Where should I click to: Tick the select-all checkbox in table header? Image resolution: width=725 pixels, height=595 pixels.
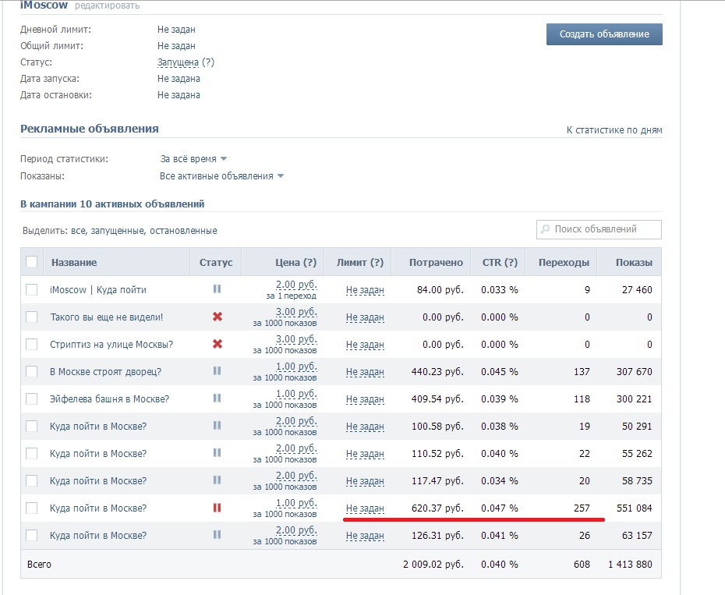31,262
